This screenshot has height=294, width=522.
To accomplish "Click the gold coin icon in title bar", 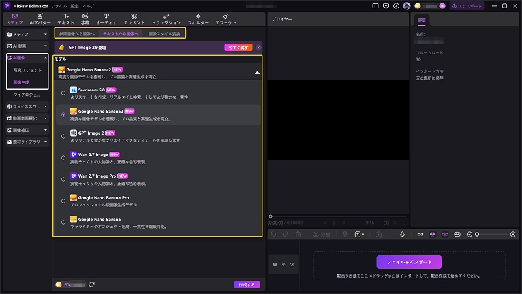I will coord(418,6).
